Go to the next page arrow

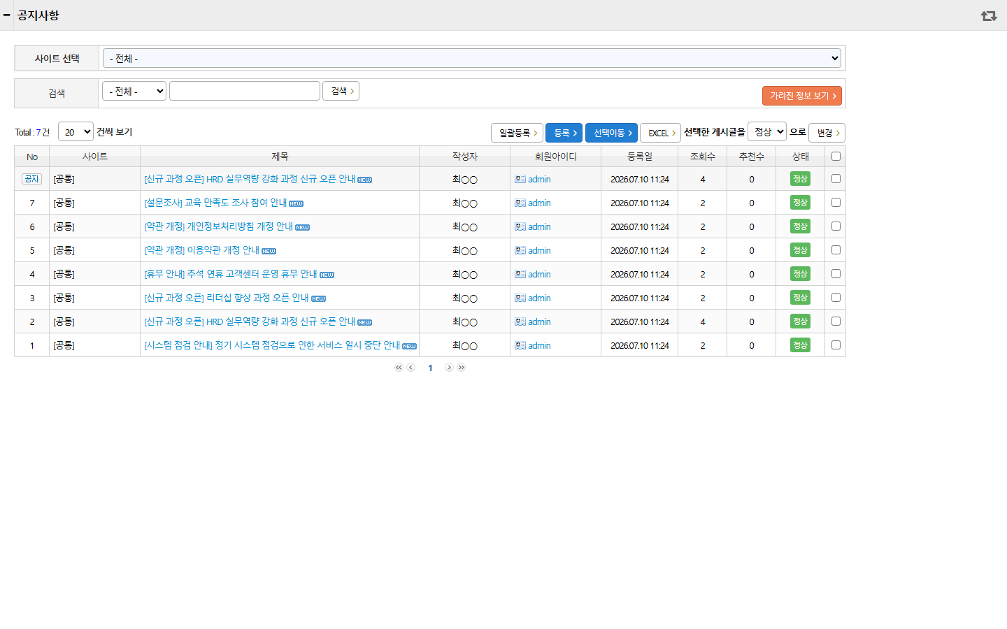pos(449,368)
